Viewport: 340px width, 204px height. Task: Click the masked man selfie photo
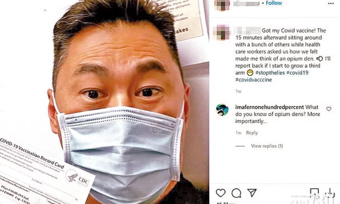pos(104,102)
